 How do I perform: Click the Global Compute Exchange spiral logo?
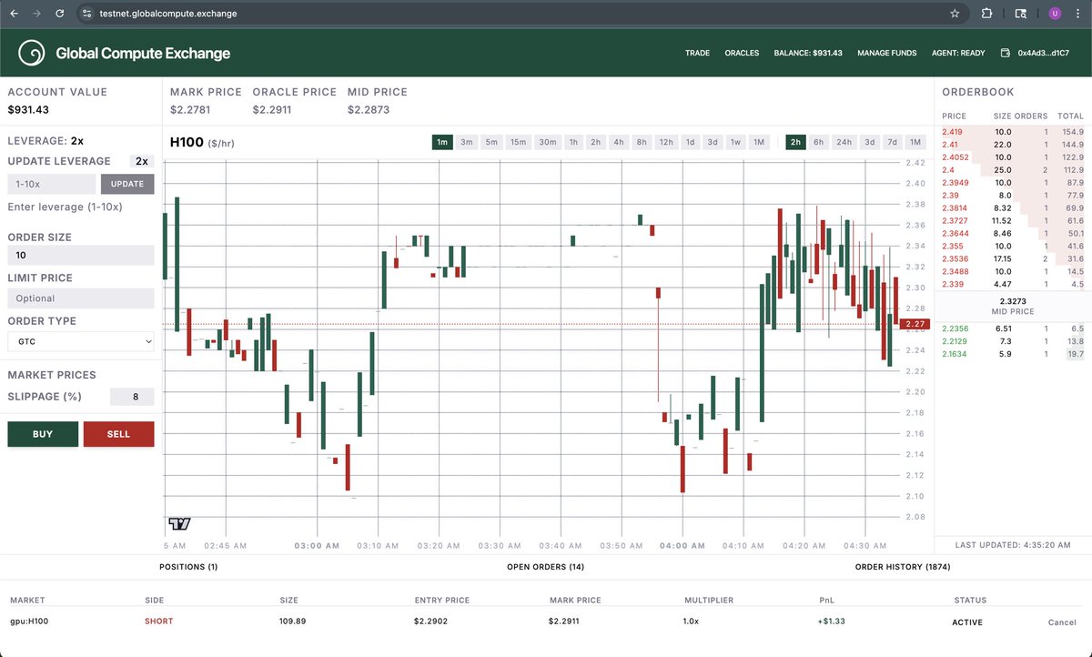pos(32,53)
